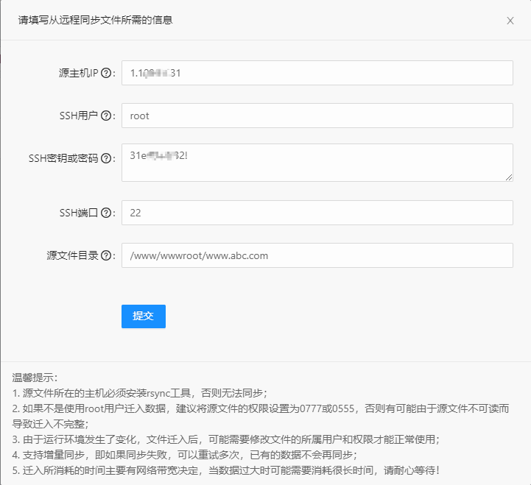Click the 源文件目录 label text
This screenshot has height=485, width=531.
click(72, 255)
